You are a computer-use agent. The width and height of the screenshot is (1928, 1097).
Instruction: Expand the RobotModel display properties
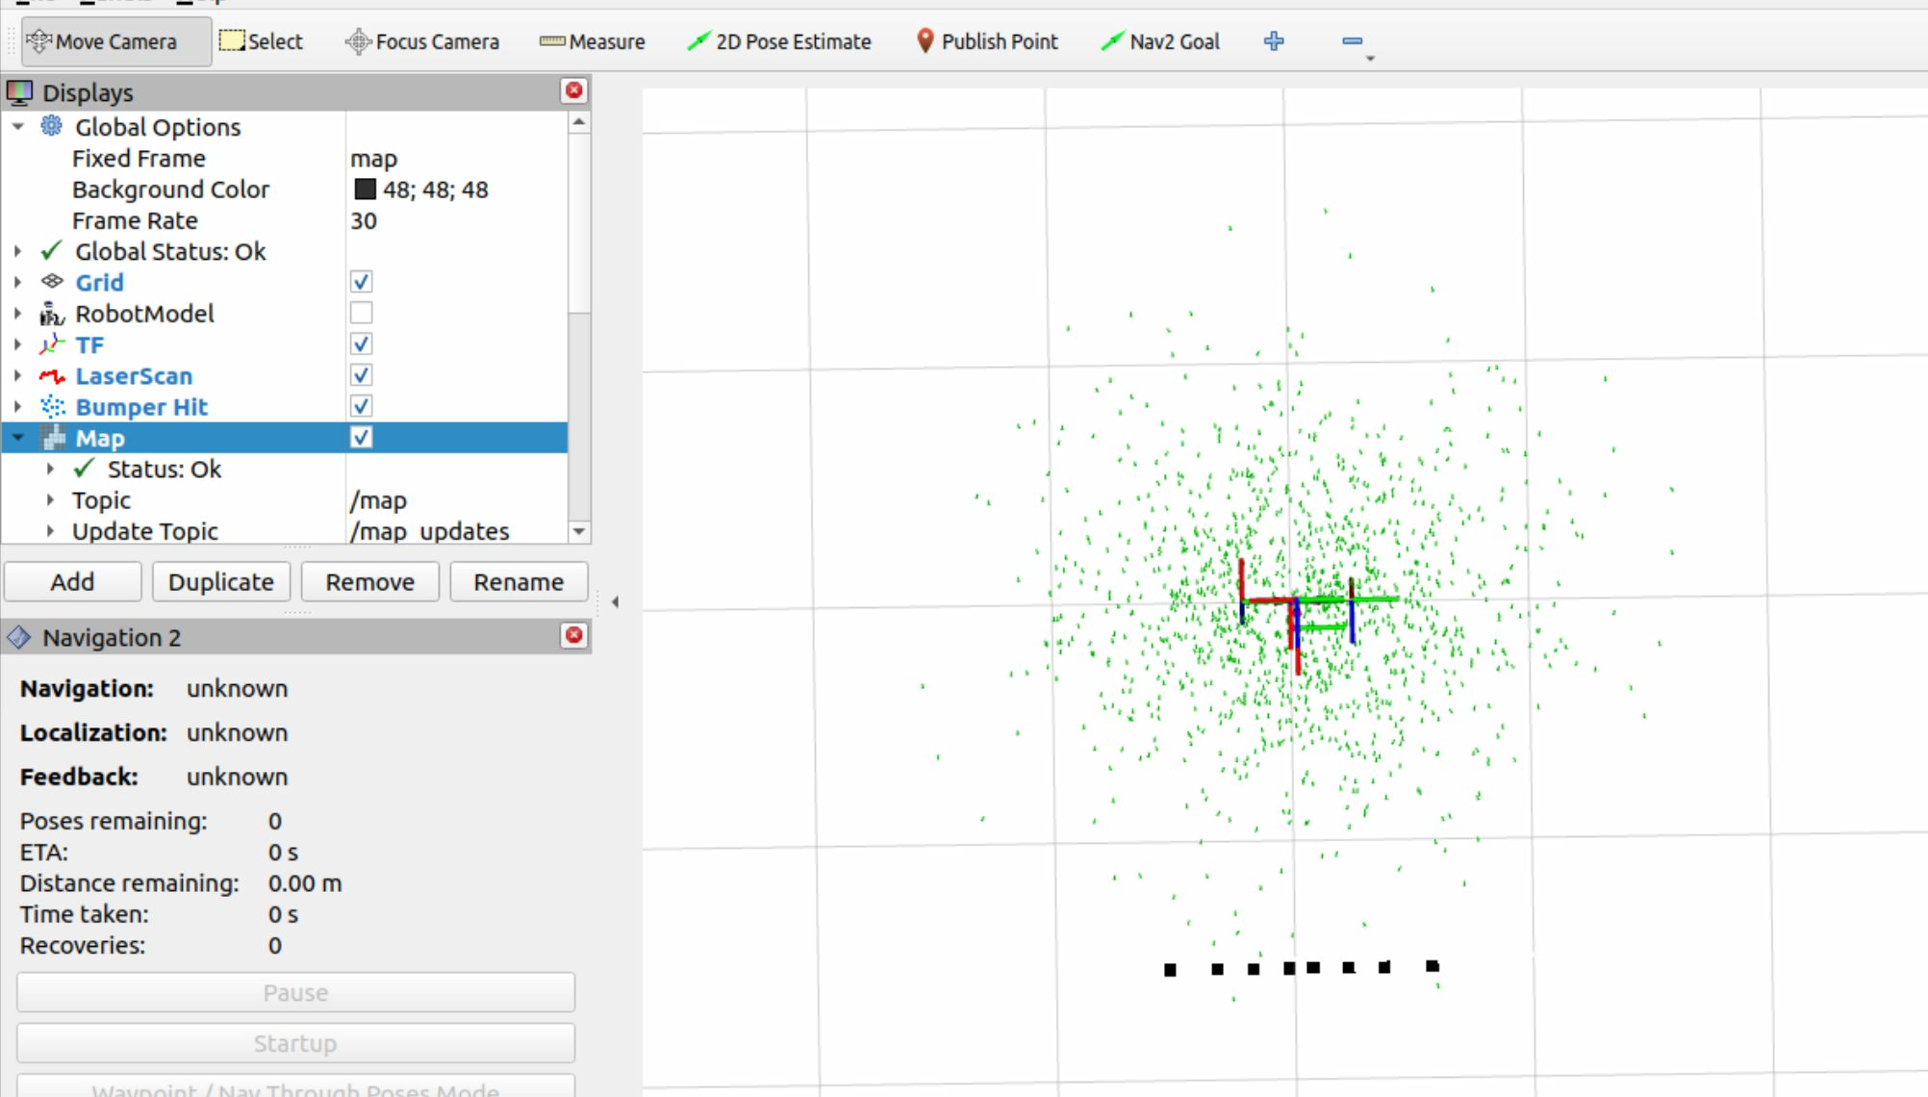click(17, 314)
